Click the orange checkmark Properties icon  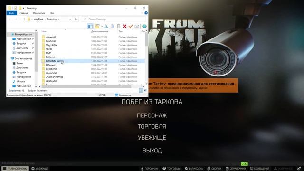point(131,26)
